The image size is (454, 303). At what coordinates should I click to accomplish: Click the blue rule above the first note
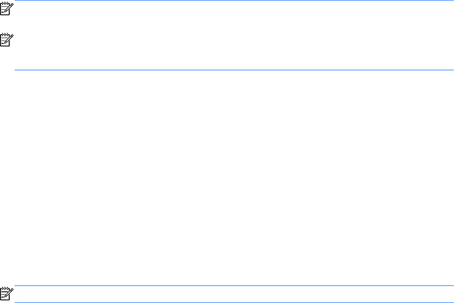(234, 0)
